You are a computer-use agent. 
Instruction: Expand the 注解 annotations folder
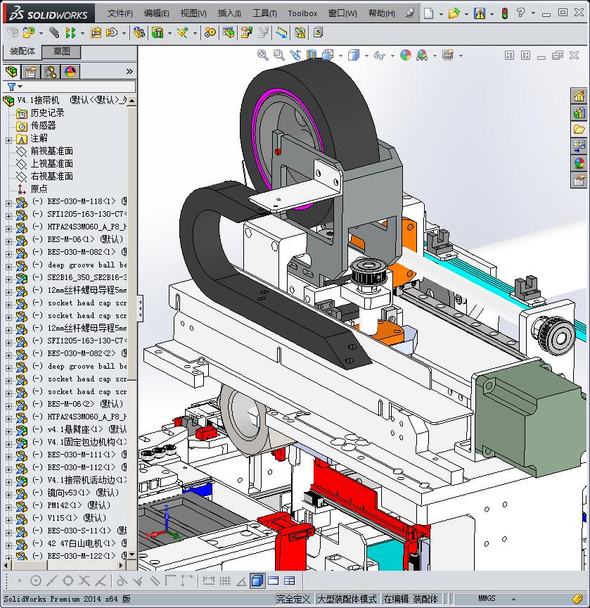(x=8, y=139)
